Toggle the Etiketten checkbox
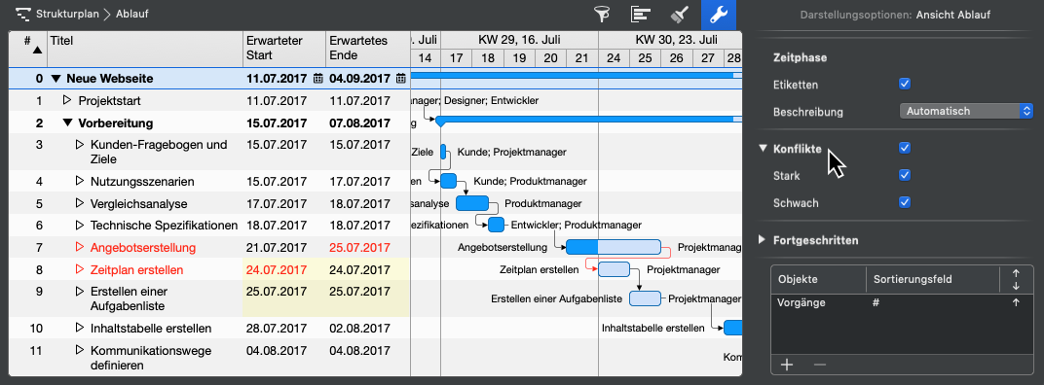 click(x=904, y=84)
